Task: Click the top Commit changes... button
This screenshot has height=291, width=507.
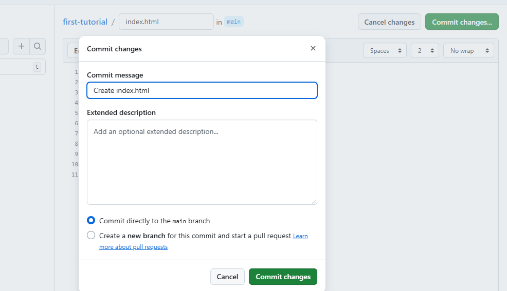Action: [x=461, y=22]
